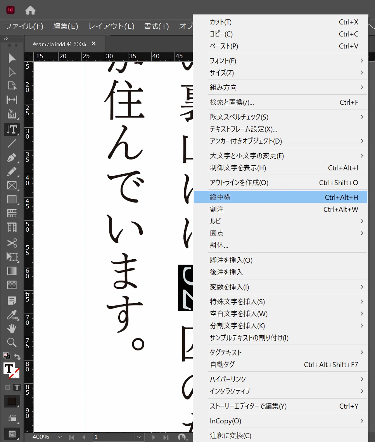Choose アウトラインを作成(O) entry
The image size is (375, 442).
tap(281, 182)
